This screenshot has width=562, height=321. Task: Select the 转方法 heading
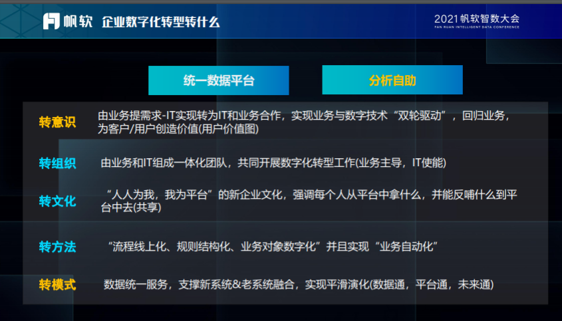58,247
